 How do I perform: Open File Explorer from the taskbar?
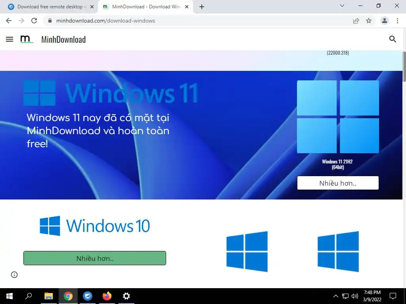point(48,296)
